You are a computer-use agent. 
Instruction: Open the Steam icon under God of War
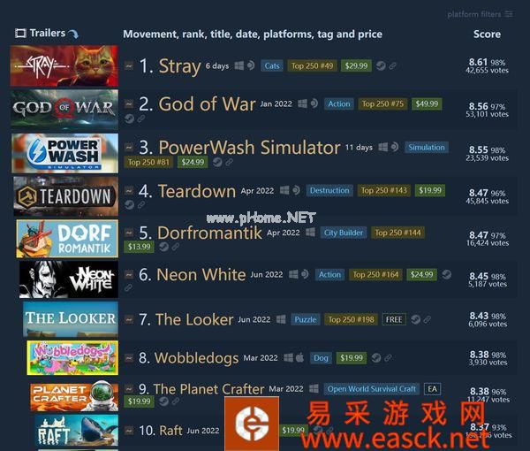pyautogui.click(x=129, y=118)
